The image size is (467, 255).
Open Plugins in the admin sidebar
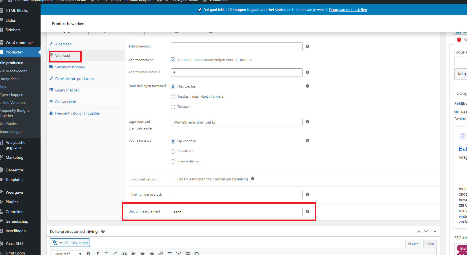pos(12,202)
